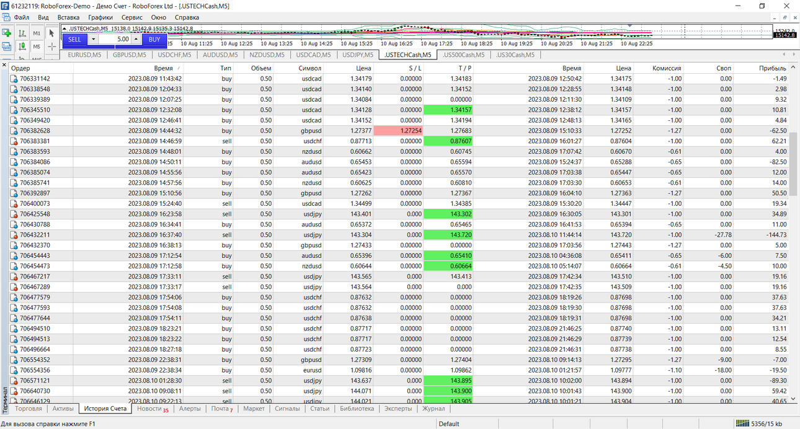Image resolution: width=800 pixels, height=429 pixels.
Task: Open the chart profiles icon
Action: (7, 46)
